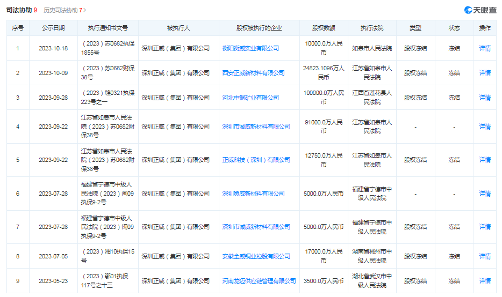Open company link 河南龙迈供应链管理有限公司

259,281
